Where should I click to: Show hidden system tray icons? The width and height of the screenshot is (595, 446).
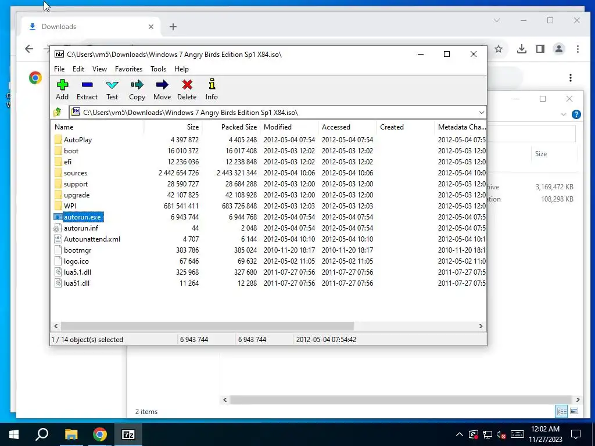click(x=459, y=434)
